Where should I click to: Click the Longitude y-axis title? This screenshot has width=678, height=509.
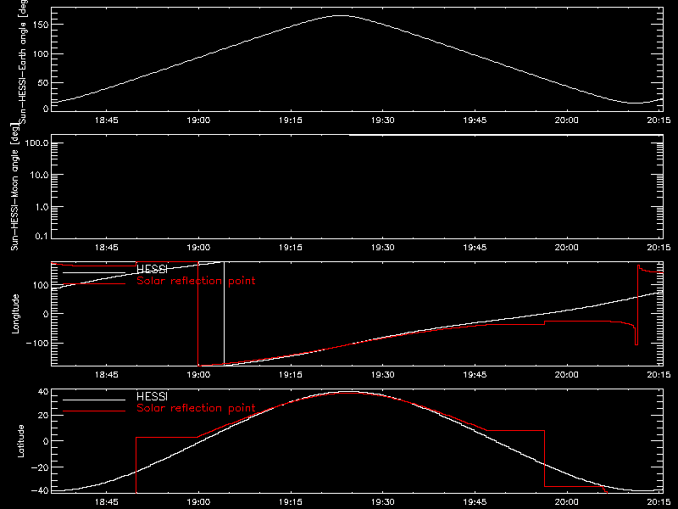click(x=15, y=314)
